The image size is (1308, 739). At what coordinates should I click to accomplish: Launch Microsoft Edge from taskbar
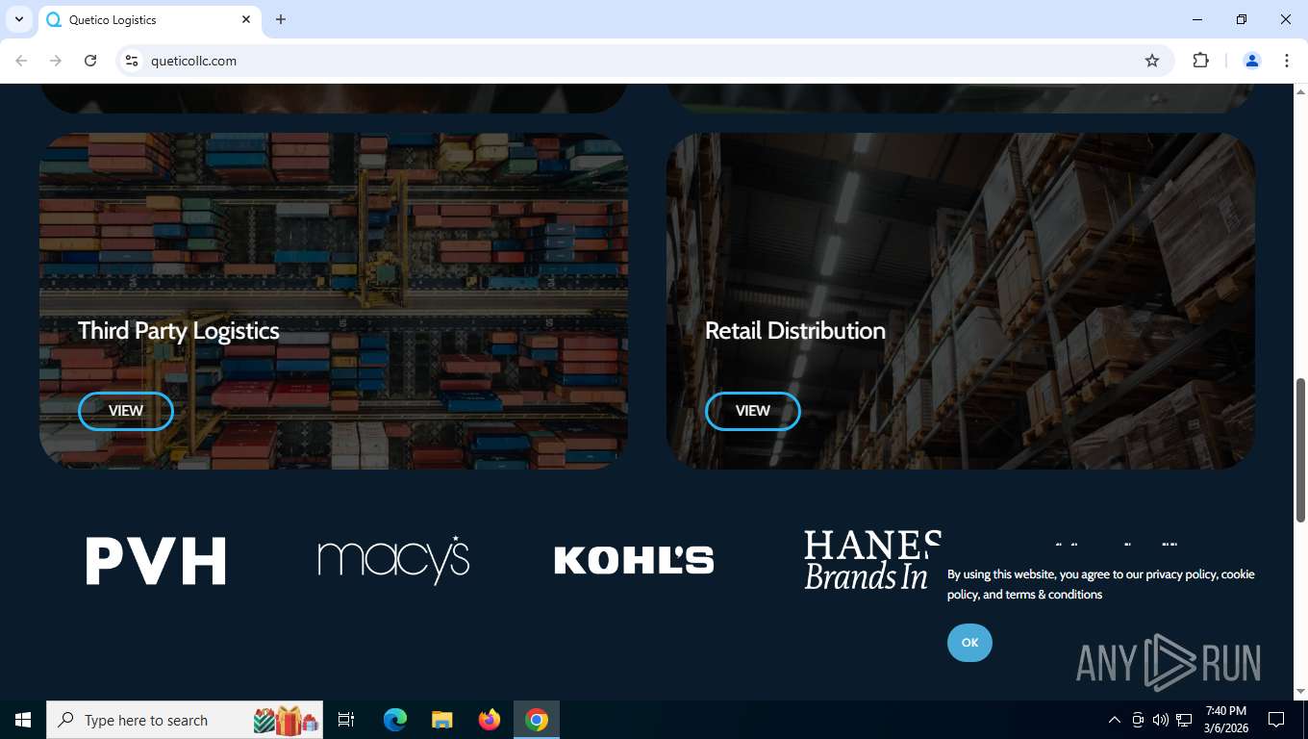click(x=395, y=720)
